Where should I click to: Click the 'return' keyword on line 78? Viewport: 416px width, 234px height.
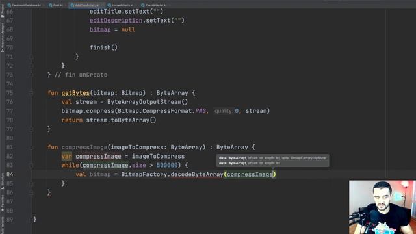(72, 120)
